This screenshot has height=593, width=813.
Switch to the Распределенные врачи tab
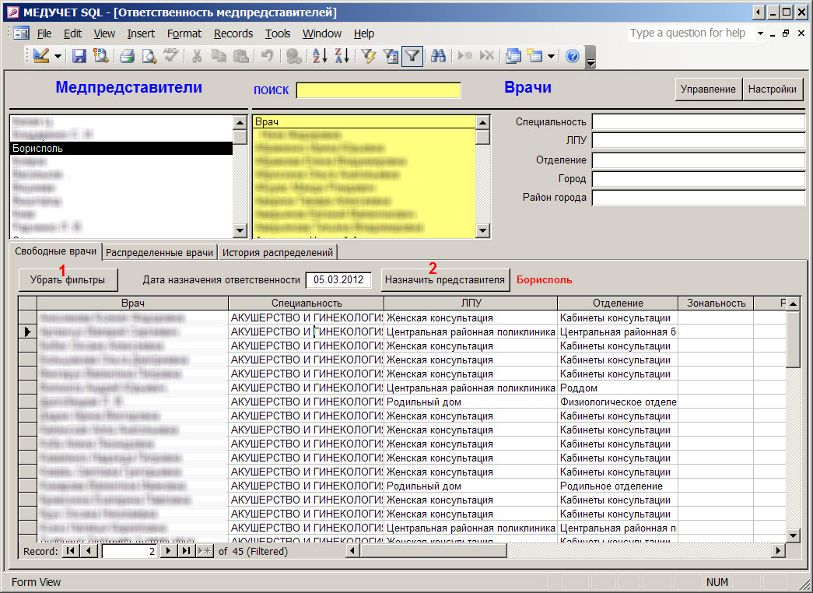(159, 253)
